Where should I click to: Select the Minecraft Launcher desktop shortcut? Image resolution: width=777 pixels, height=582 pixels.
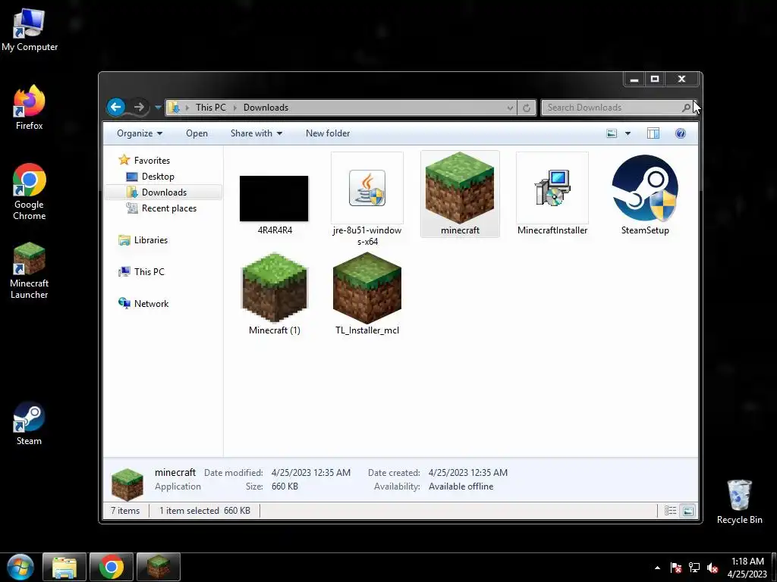[30, 271]
